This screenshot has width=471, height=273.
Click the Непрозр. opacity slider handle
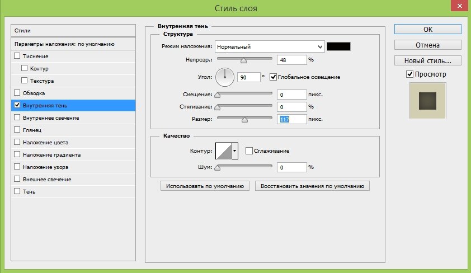(243, 60)
